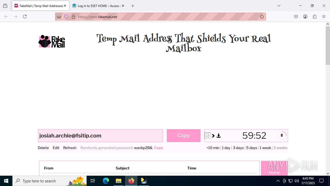Open the Firefox application menu
Viewport: 330px width, 186px height.
(x=324, y=17)
